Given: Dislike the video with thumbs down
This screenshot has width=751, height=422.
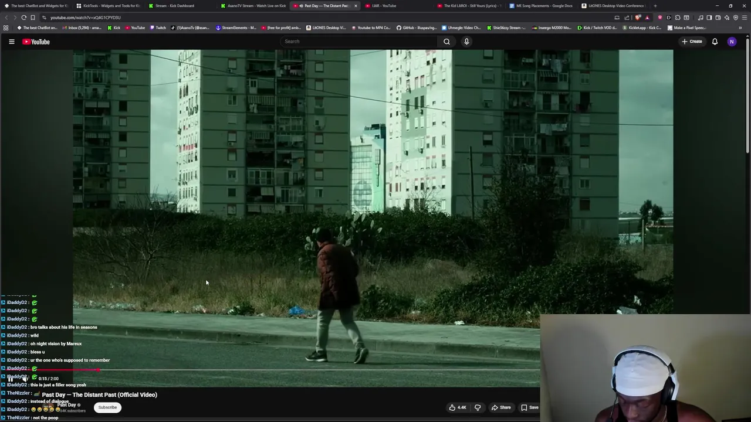Looking at the screenshot, I should (x=478, y=407).
